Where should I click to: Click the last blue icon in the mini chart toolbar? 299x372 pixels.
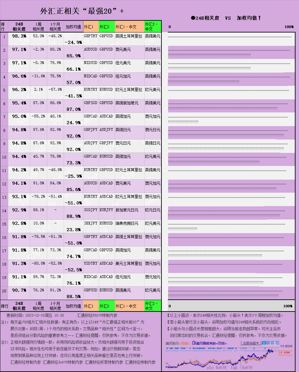pos(277,343)
